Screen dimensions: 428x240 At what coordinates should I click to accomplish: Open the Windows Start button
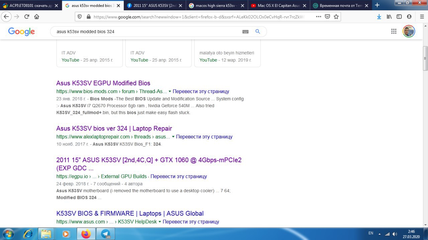point(8,234)
